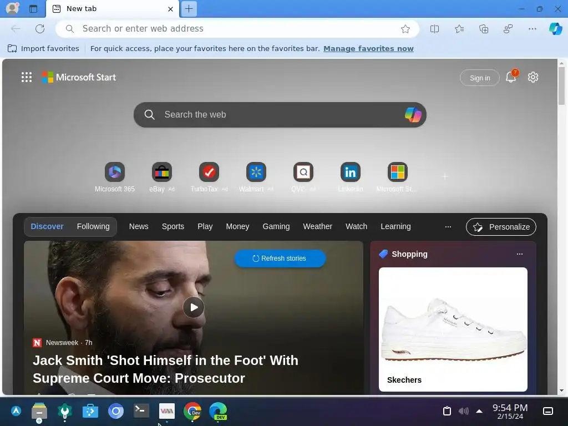Image resolution: width=568 pixels, height=426 pixels.
Task: Click Refresh stories button
Action: pyautogui.click(x=280, y=258)
